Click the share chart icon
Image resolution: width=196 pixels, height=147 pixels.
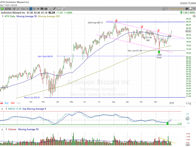[63, 9]
